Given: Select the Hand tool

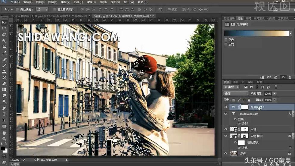Looking at the screenshot, I should (4, 133).
